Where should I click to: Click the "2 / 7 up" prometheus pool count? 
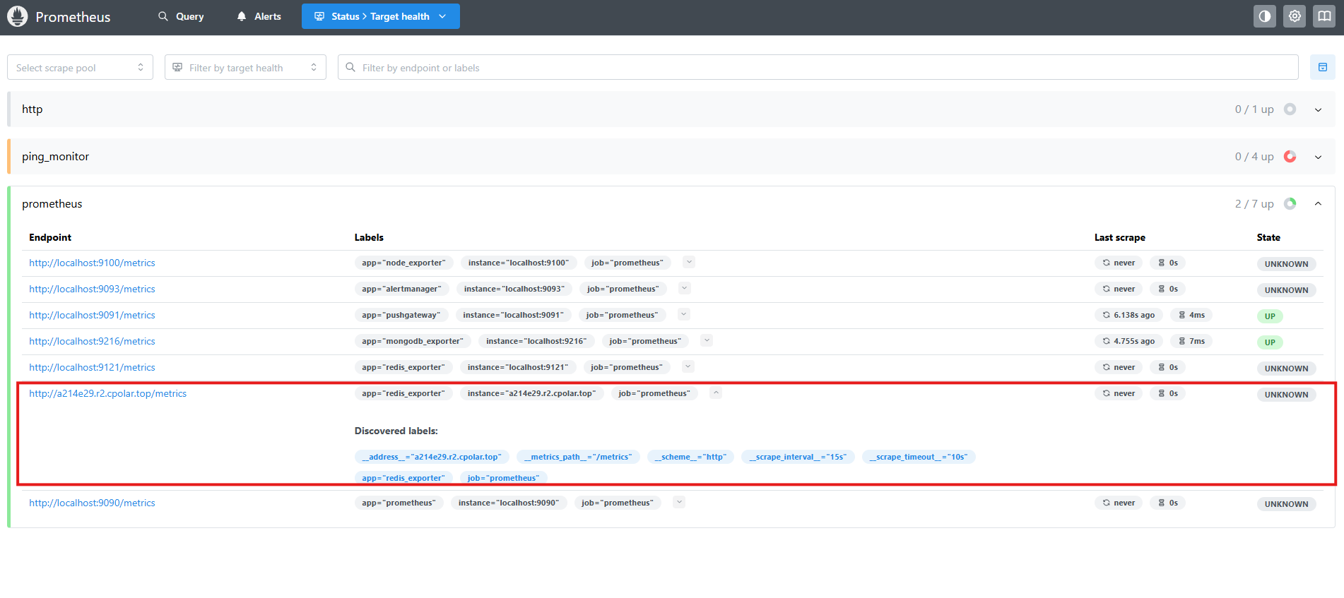(x=1254, y=204)
